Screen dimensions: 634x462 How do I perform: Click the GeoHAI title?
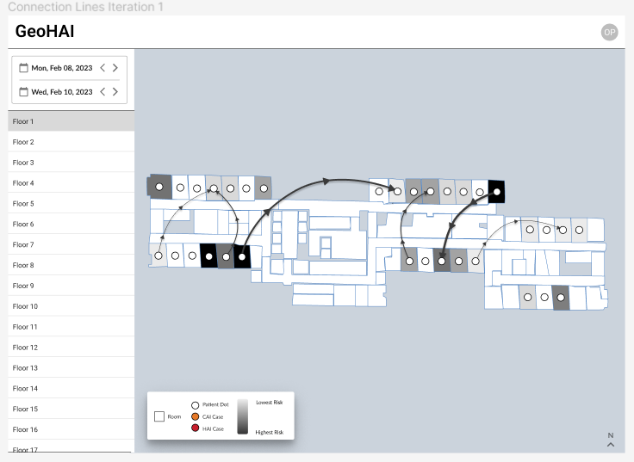click(x=45, y=32)
